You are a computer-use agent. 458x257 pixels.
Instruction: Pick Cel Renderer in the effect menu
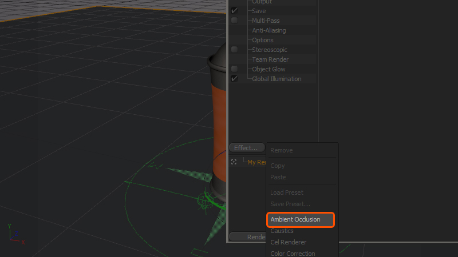pos(288,242)
